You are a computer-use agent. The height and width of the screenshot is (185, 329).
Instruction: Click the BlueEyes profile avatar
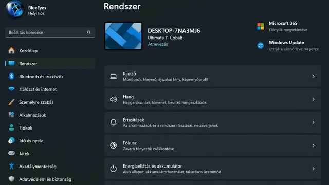[14, 9]
